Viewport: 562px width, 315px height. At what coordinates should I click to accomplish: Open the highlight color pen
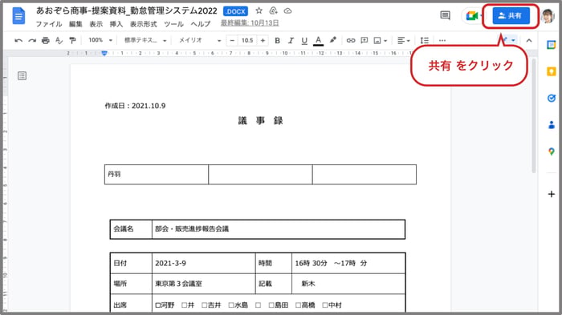point(333,40)
